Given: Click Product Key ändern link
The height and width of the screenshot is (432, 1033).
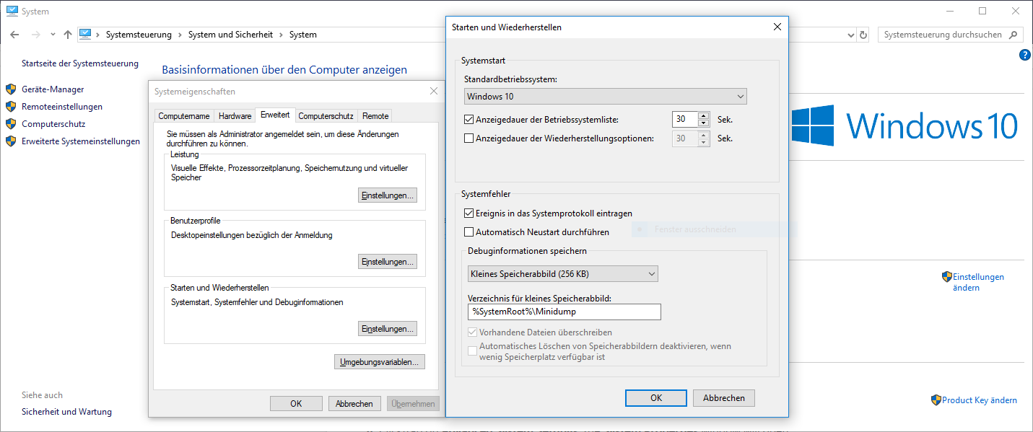Looking at the screenshot, I should (x=980, y=400).
